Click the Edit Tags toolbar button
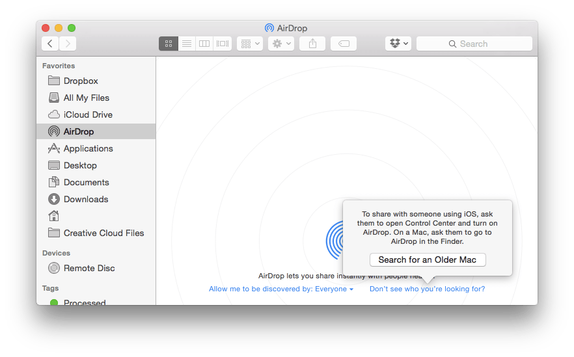Screen dimensions: 574x357 tap(344, 44)
